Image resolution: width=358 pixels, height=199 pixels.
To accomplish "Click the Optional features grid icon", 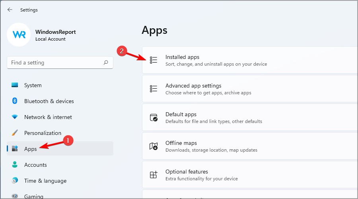I will (x=154, y=175).
